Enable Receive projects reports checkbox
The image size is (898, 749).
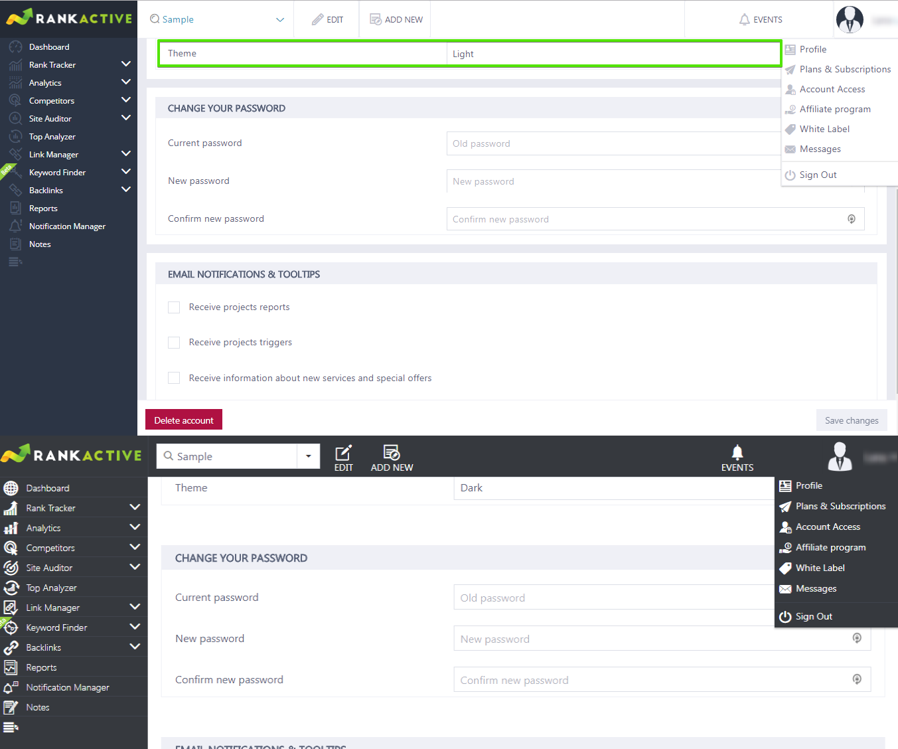174,307
